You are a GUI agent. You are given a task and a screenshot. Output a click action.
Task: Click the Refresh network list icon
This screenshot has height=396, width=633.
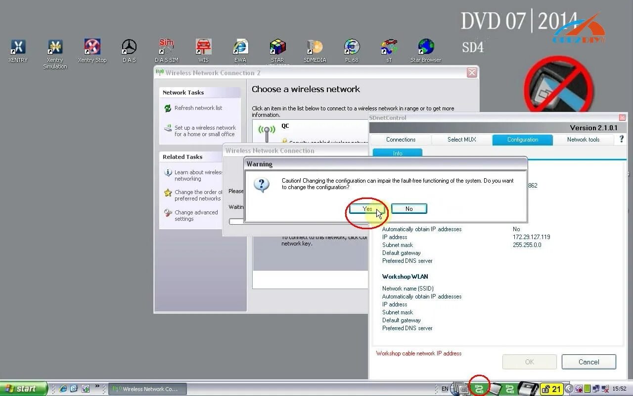coord(168,108)
